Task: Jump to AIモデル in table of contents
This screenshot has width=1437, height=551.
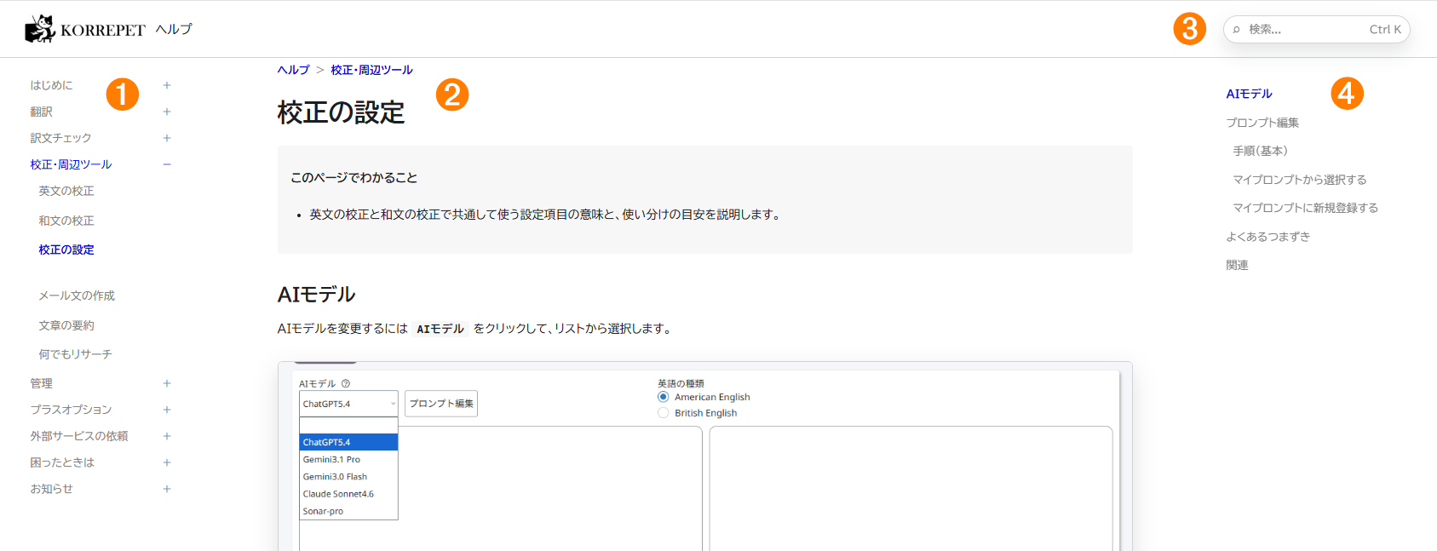Action: point(1250,94)
